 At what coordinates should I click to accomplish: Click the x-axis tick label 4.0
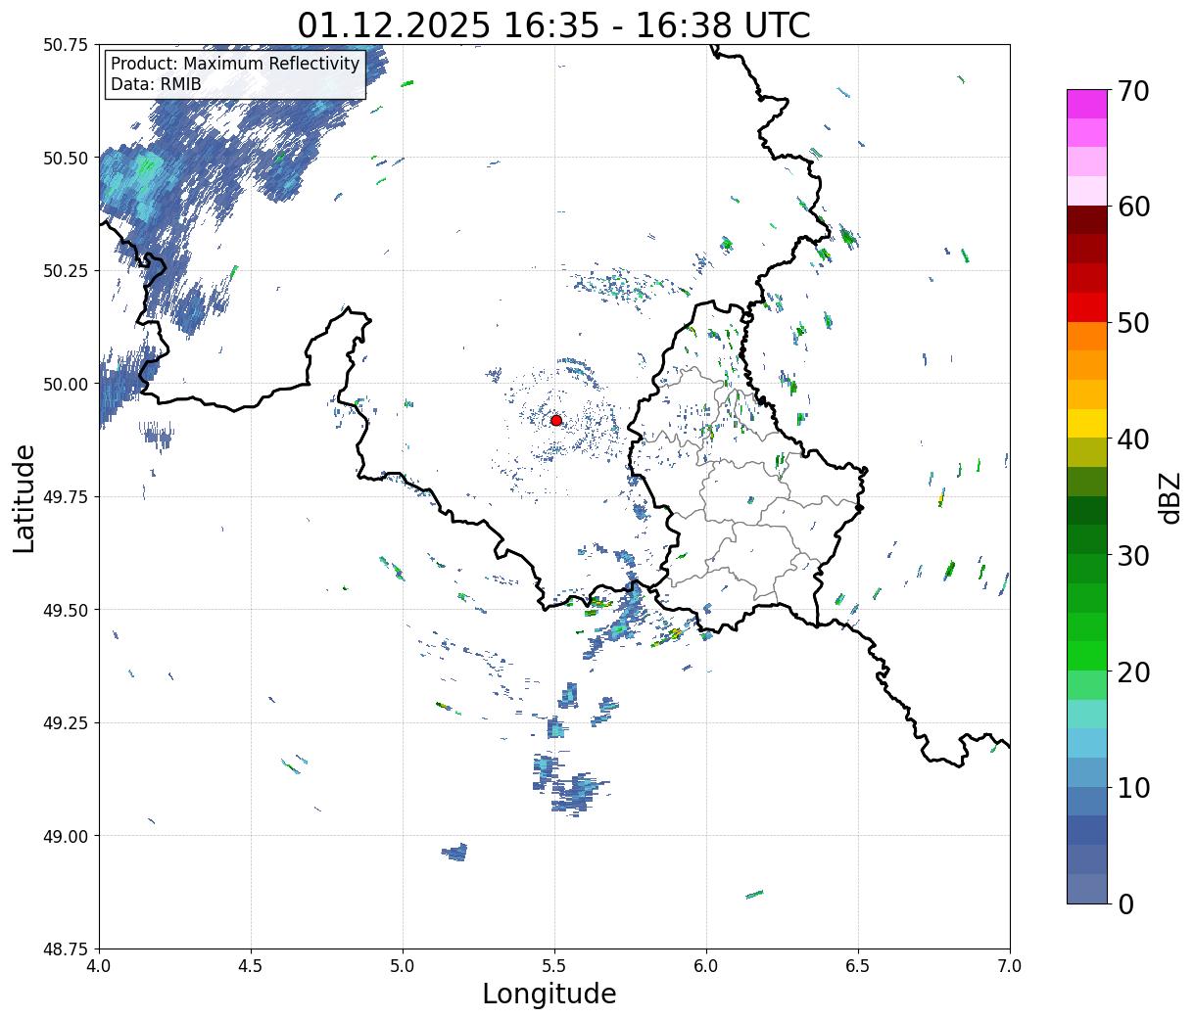click(99, 966)
